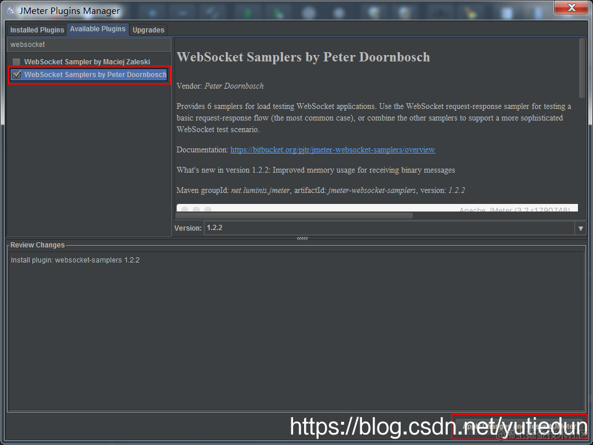Click Apply Changes and Restart JMeter button
Viewport: 593px width, 445px height.
click(x=519, y=426)
